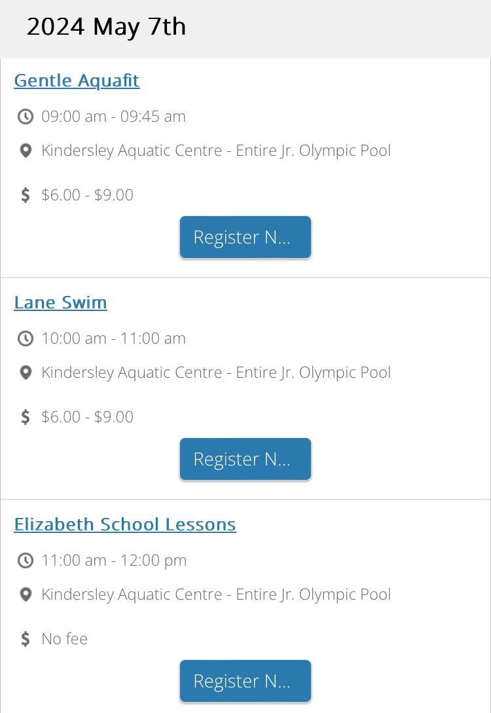Click the clock icon beside 11:00 am - 12:00 pm
This screenshot has width=491, height=713.
(x=26, y=560)
